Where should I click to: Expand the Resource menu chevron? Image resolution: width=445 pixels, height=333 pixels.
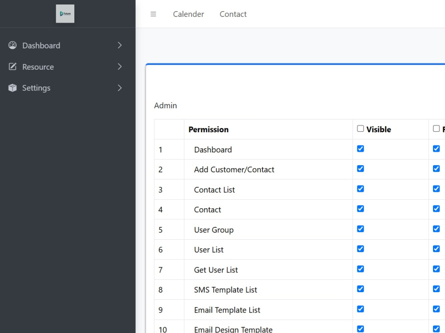[120, 67]
